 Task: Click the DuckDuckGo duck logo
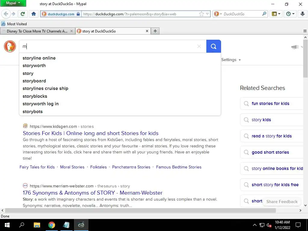coord(10,46)
